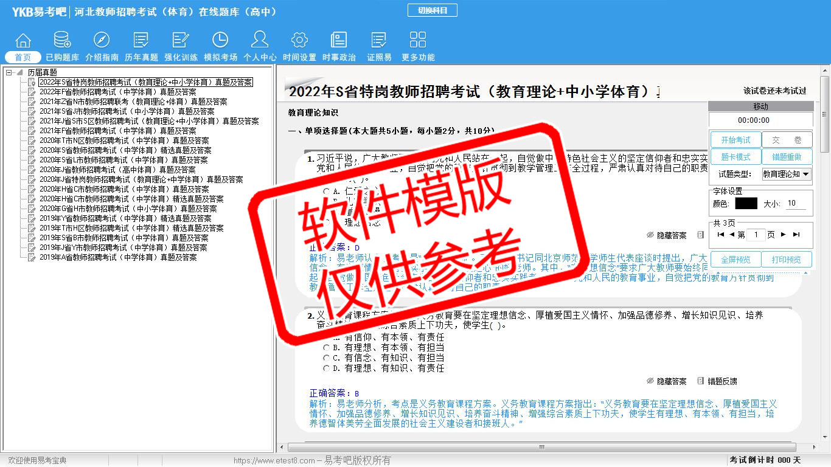The height and width of the screenshot is (467, 831).
Task: Click the eye icon of question 2 隐藏答案
Action: click(x=650, y=381)
